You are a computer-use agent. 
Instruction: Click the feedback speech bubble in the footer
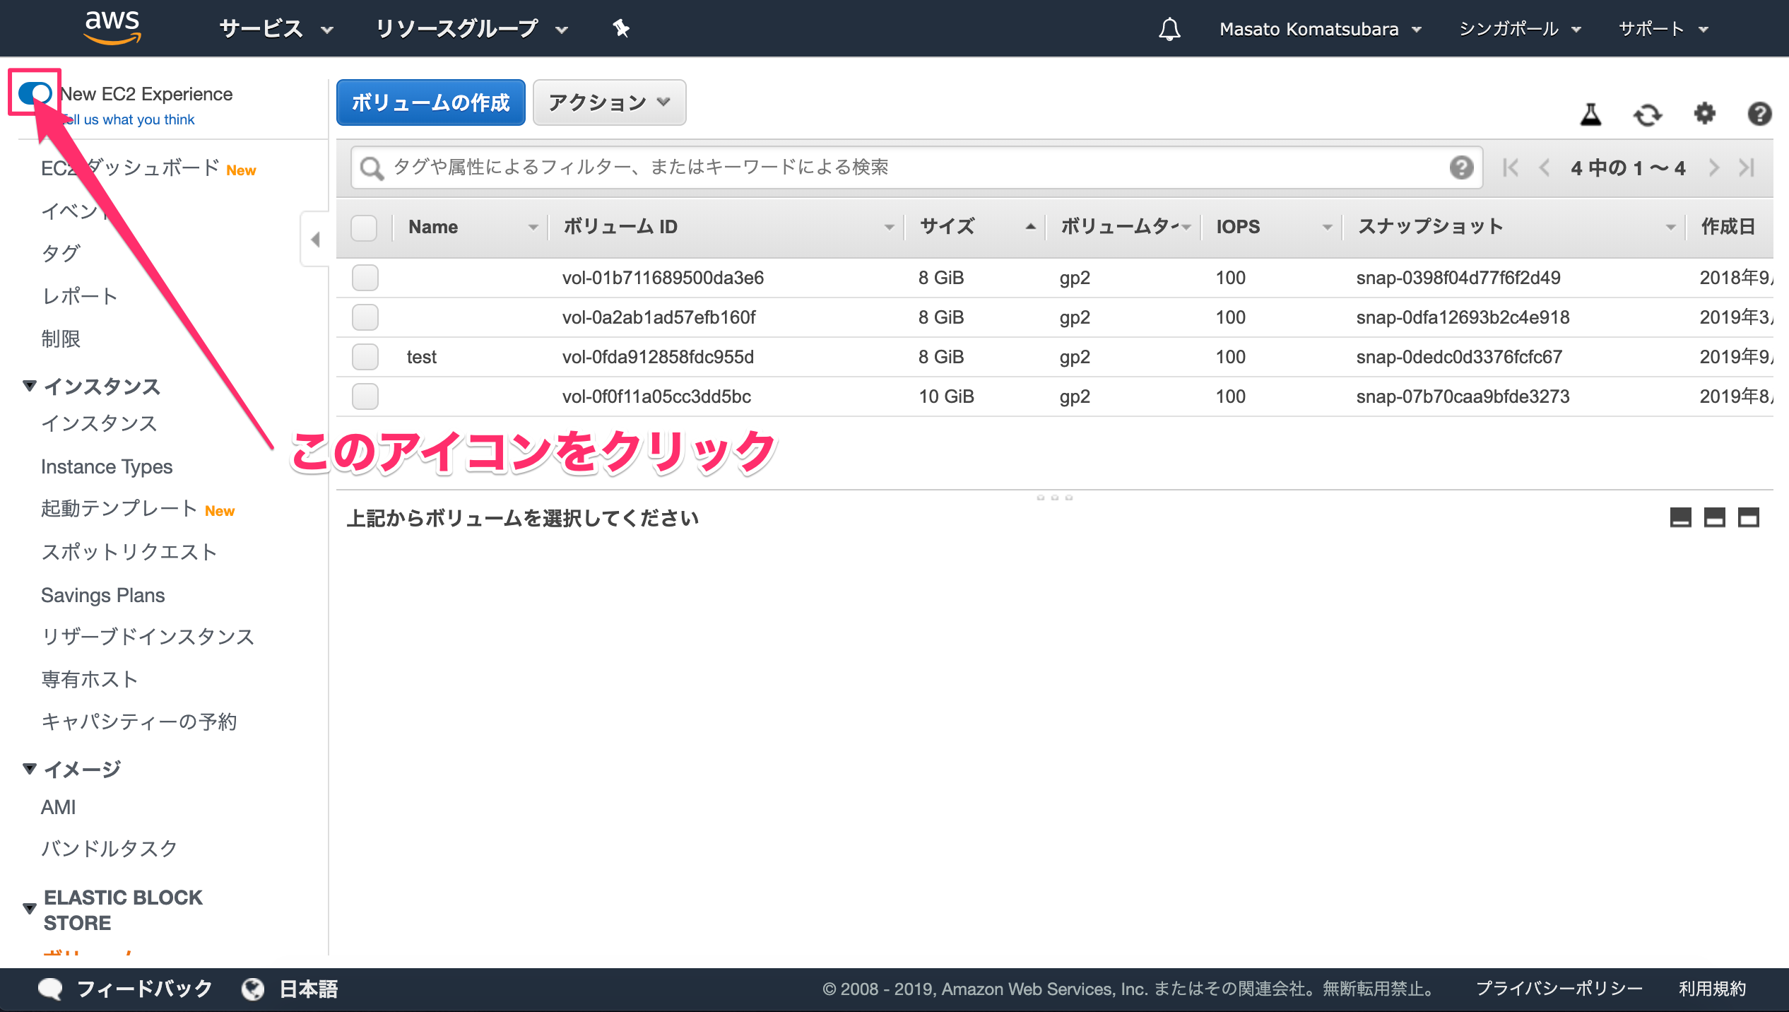point(50,988)
